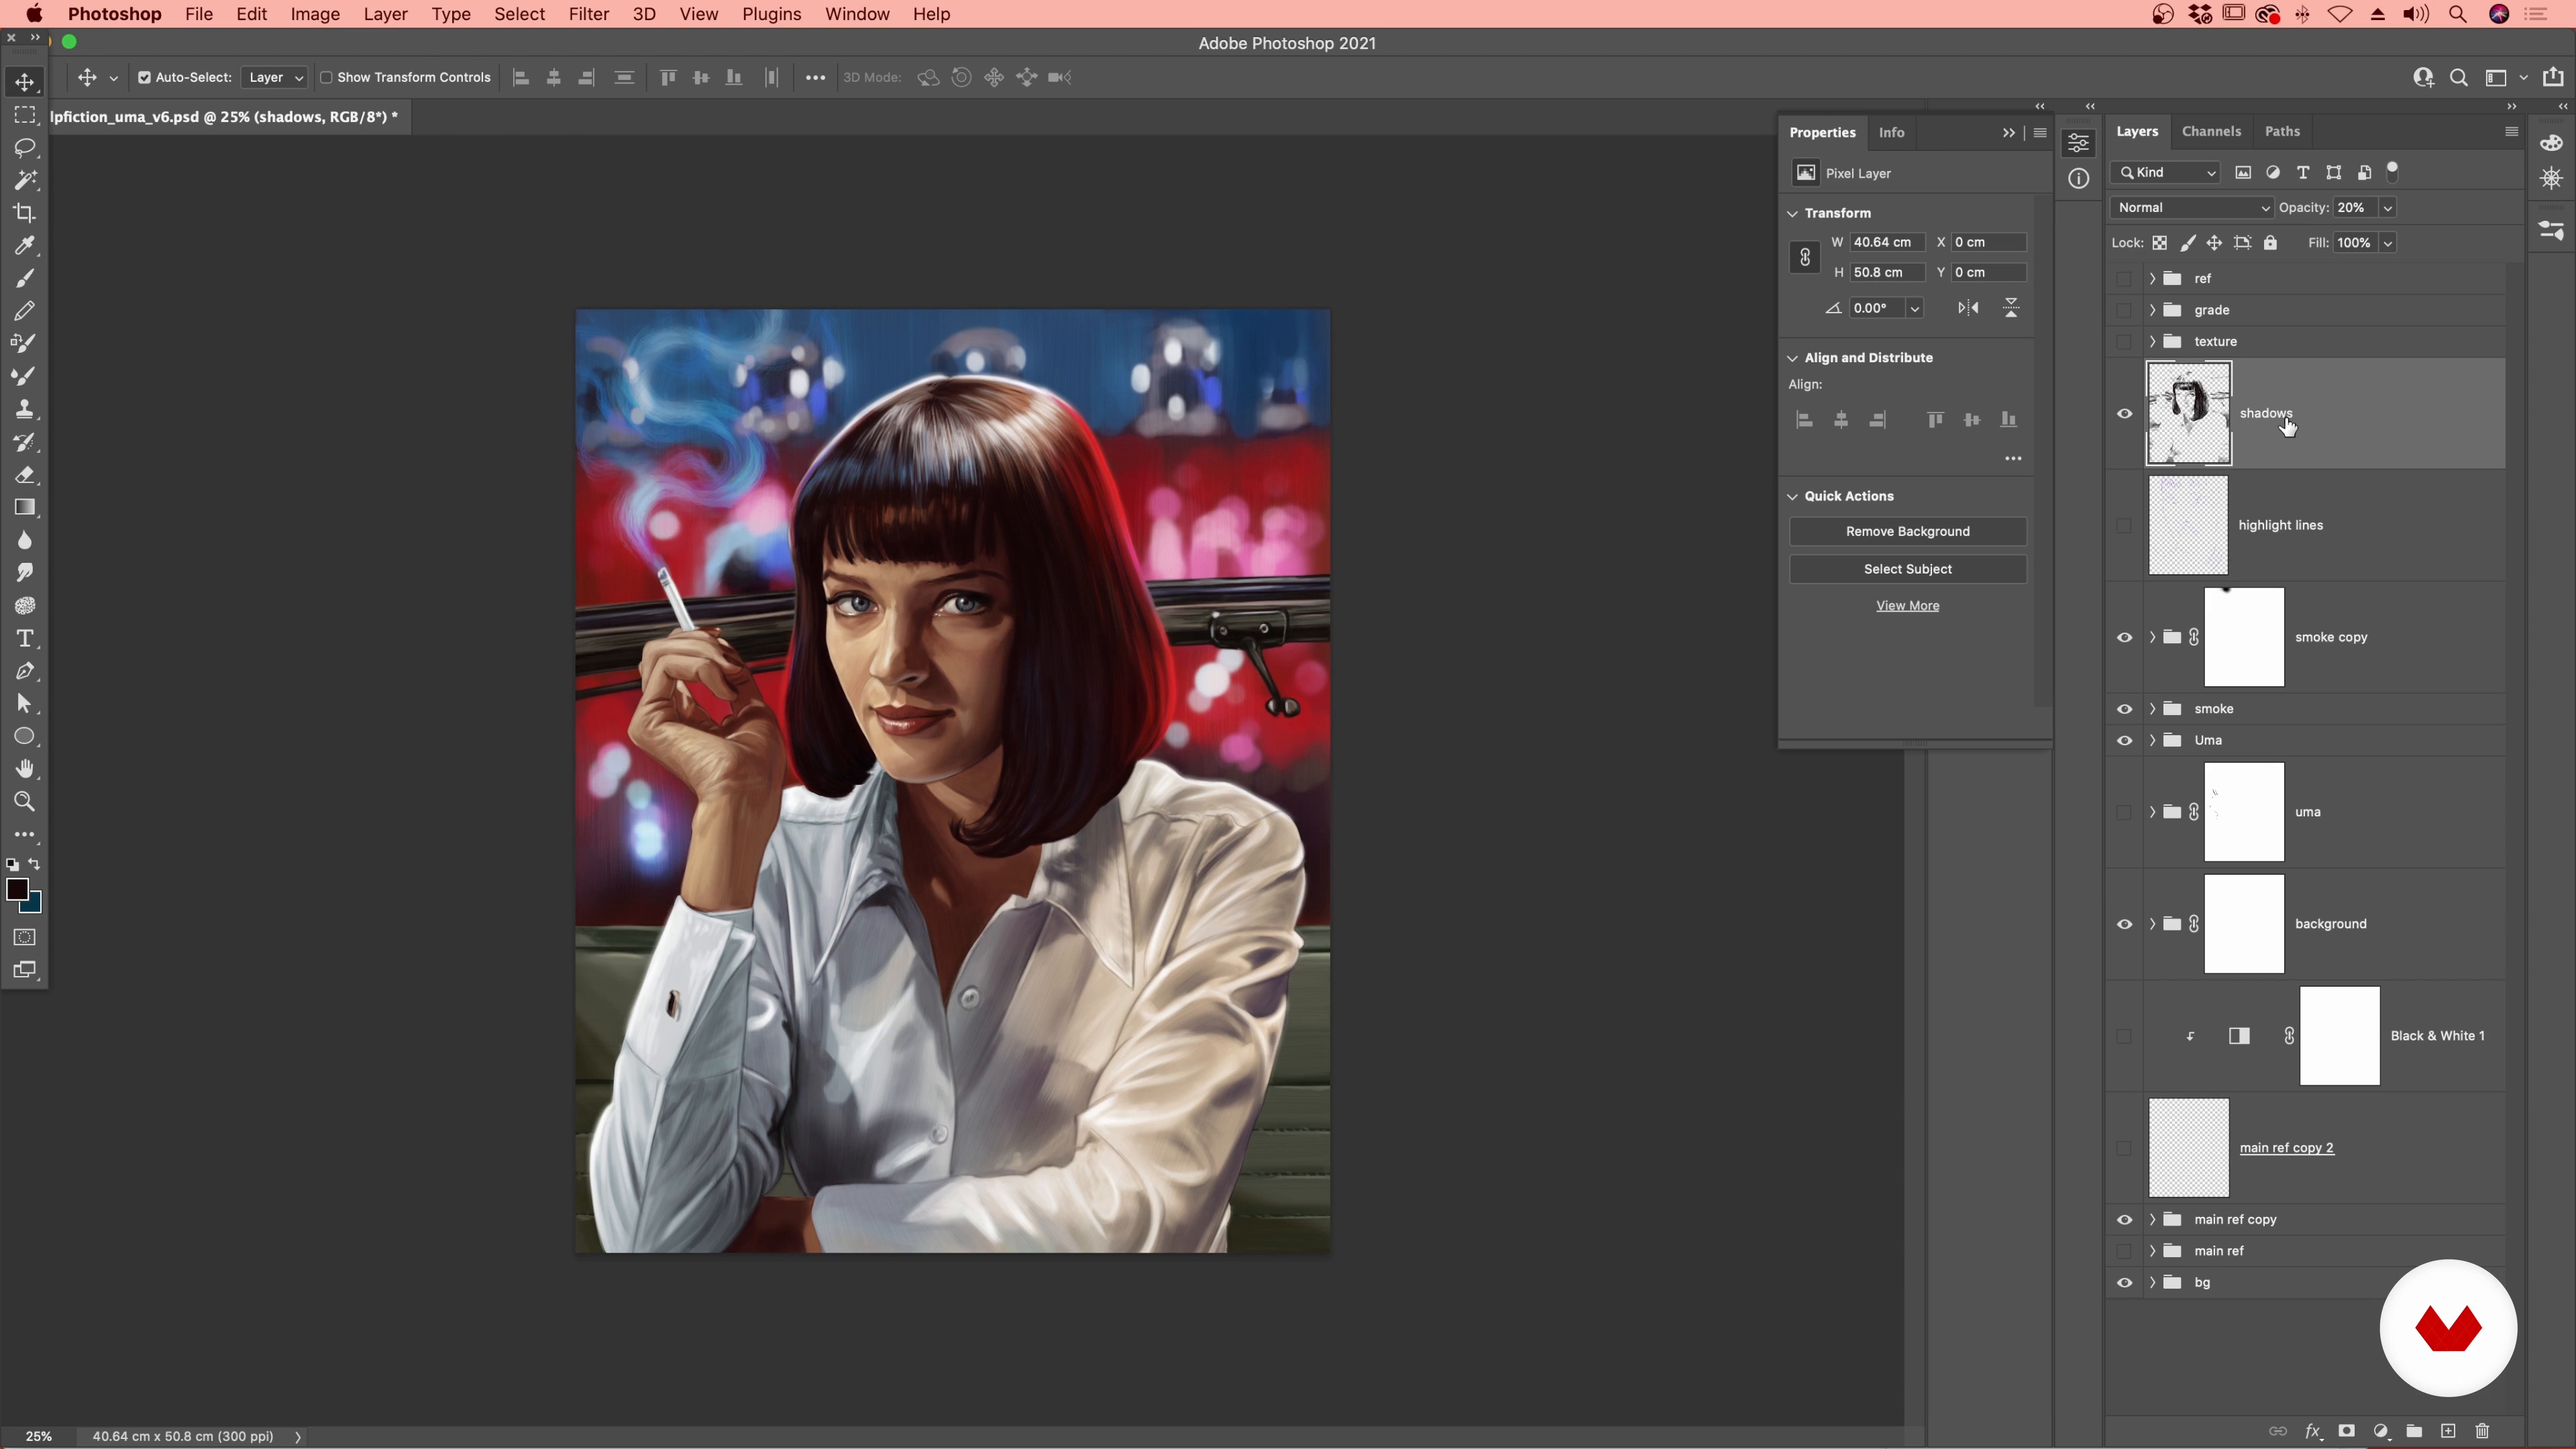Click the Lock all padlock button
The height and width of the screenshot is (1449, 2576).
tap(2270, 242)
